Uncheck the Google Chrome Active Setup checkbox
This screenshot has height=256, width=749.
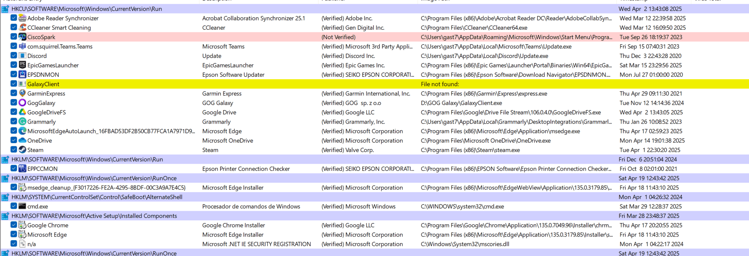[14, 225]
